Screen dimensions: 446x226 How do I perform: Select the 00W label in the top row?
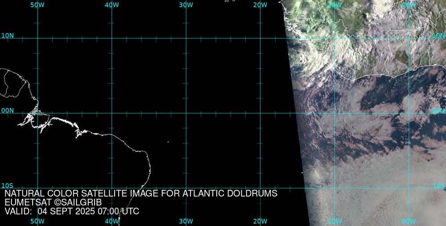409,5
